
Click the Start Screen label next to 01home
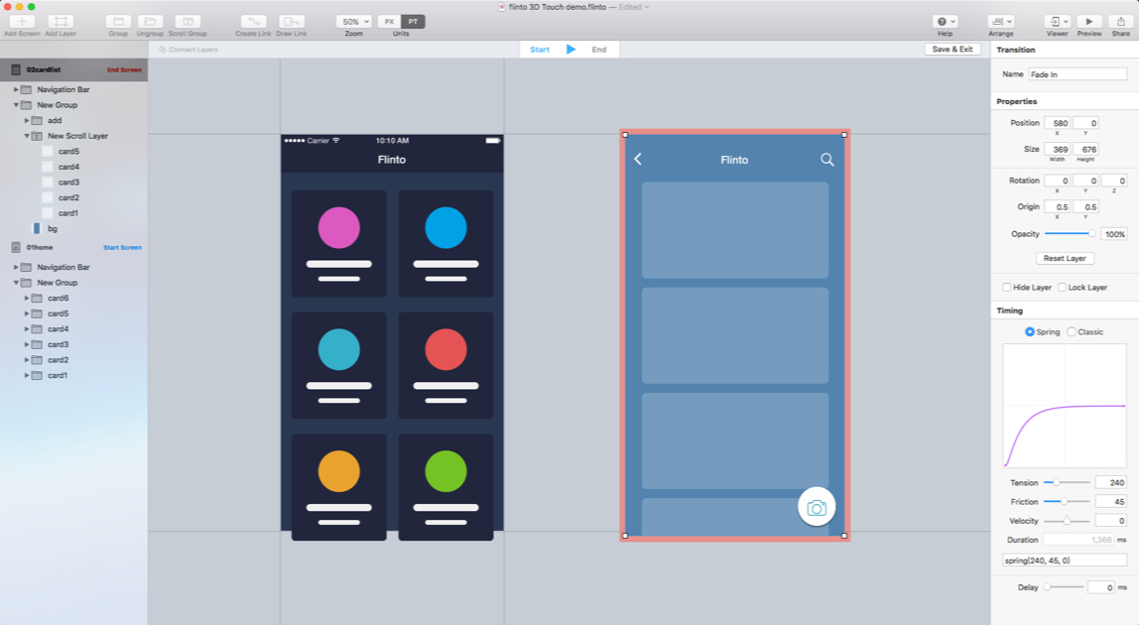pos(122,248)
